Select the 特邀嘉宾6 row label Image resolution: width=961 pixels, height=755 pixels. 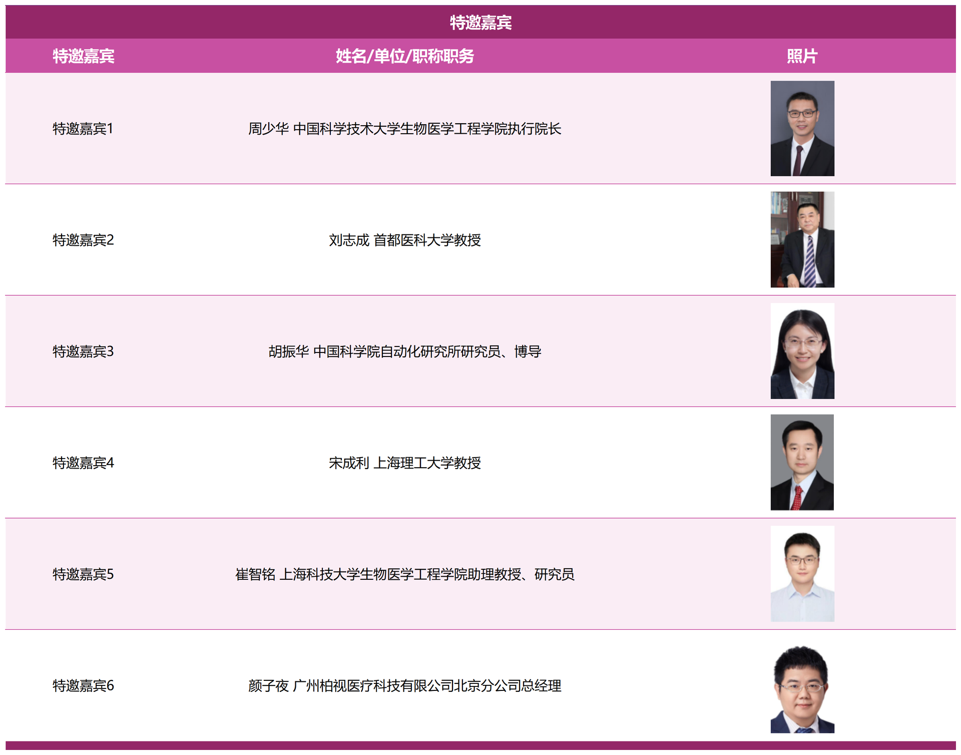coord(84,685)
